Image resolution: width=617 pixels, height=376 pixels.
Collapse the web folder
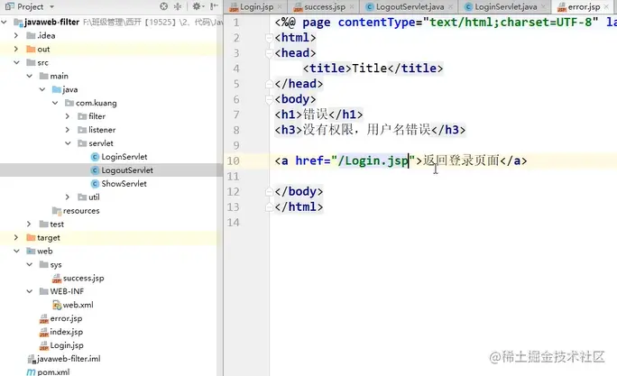click(x=16, y=251)
